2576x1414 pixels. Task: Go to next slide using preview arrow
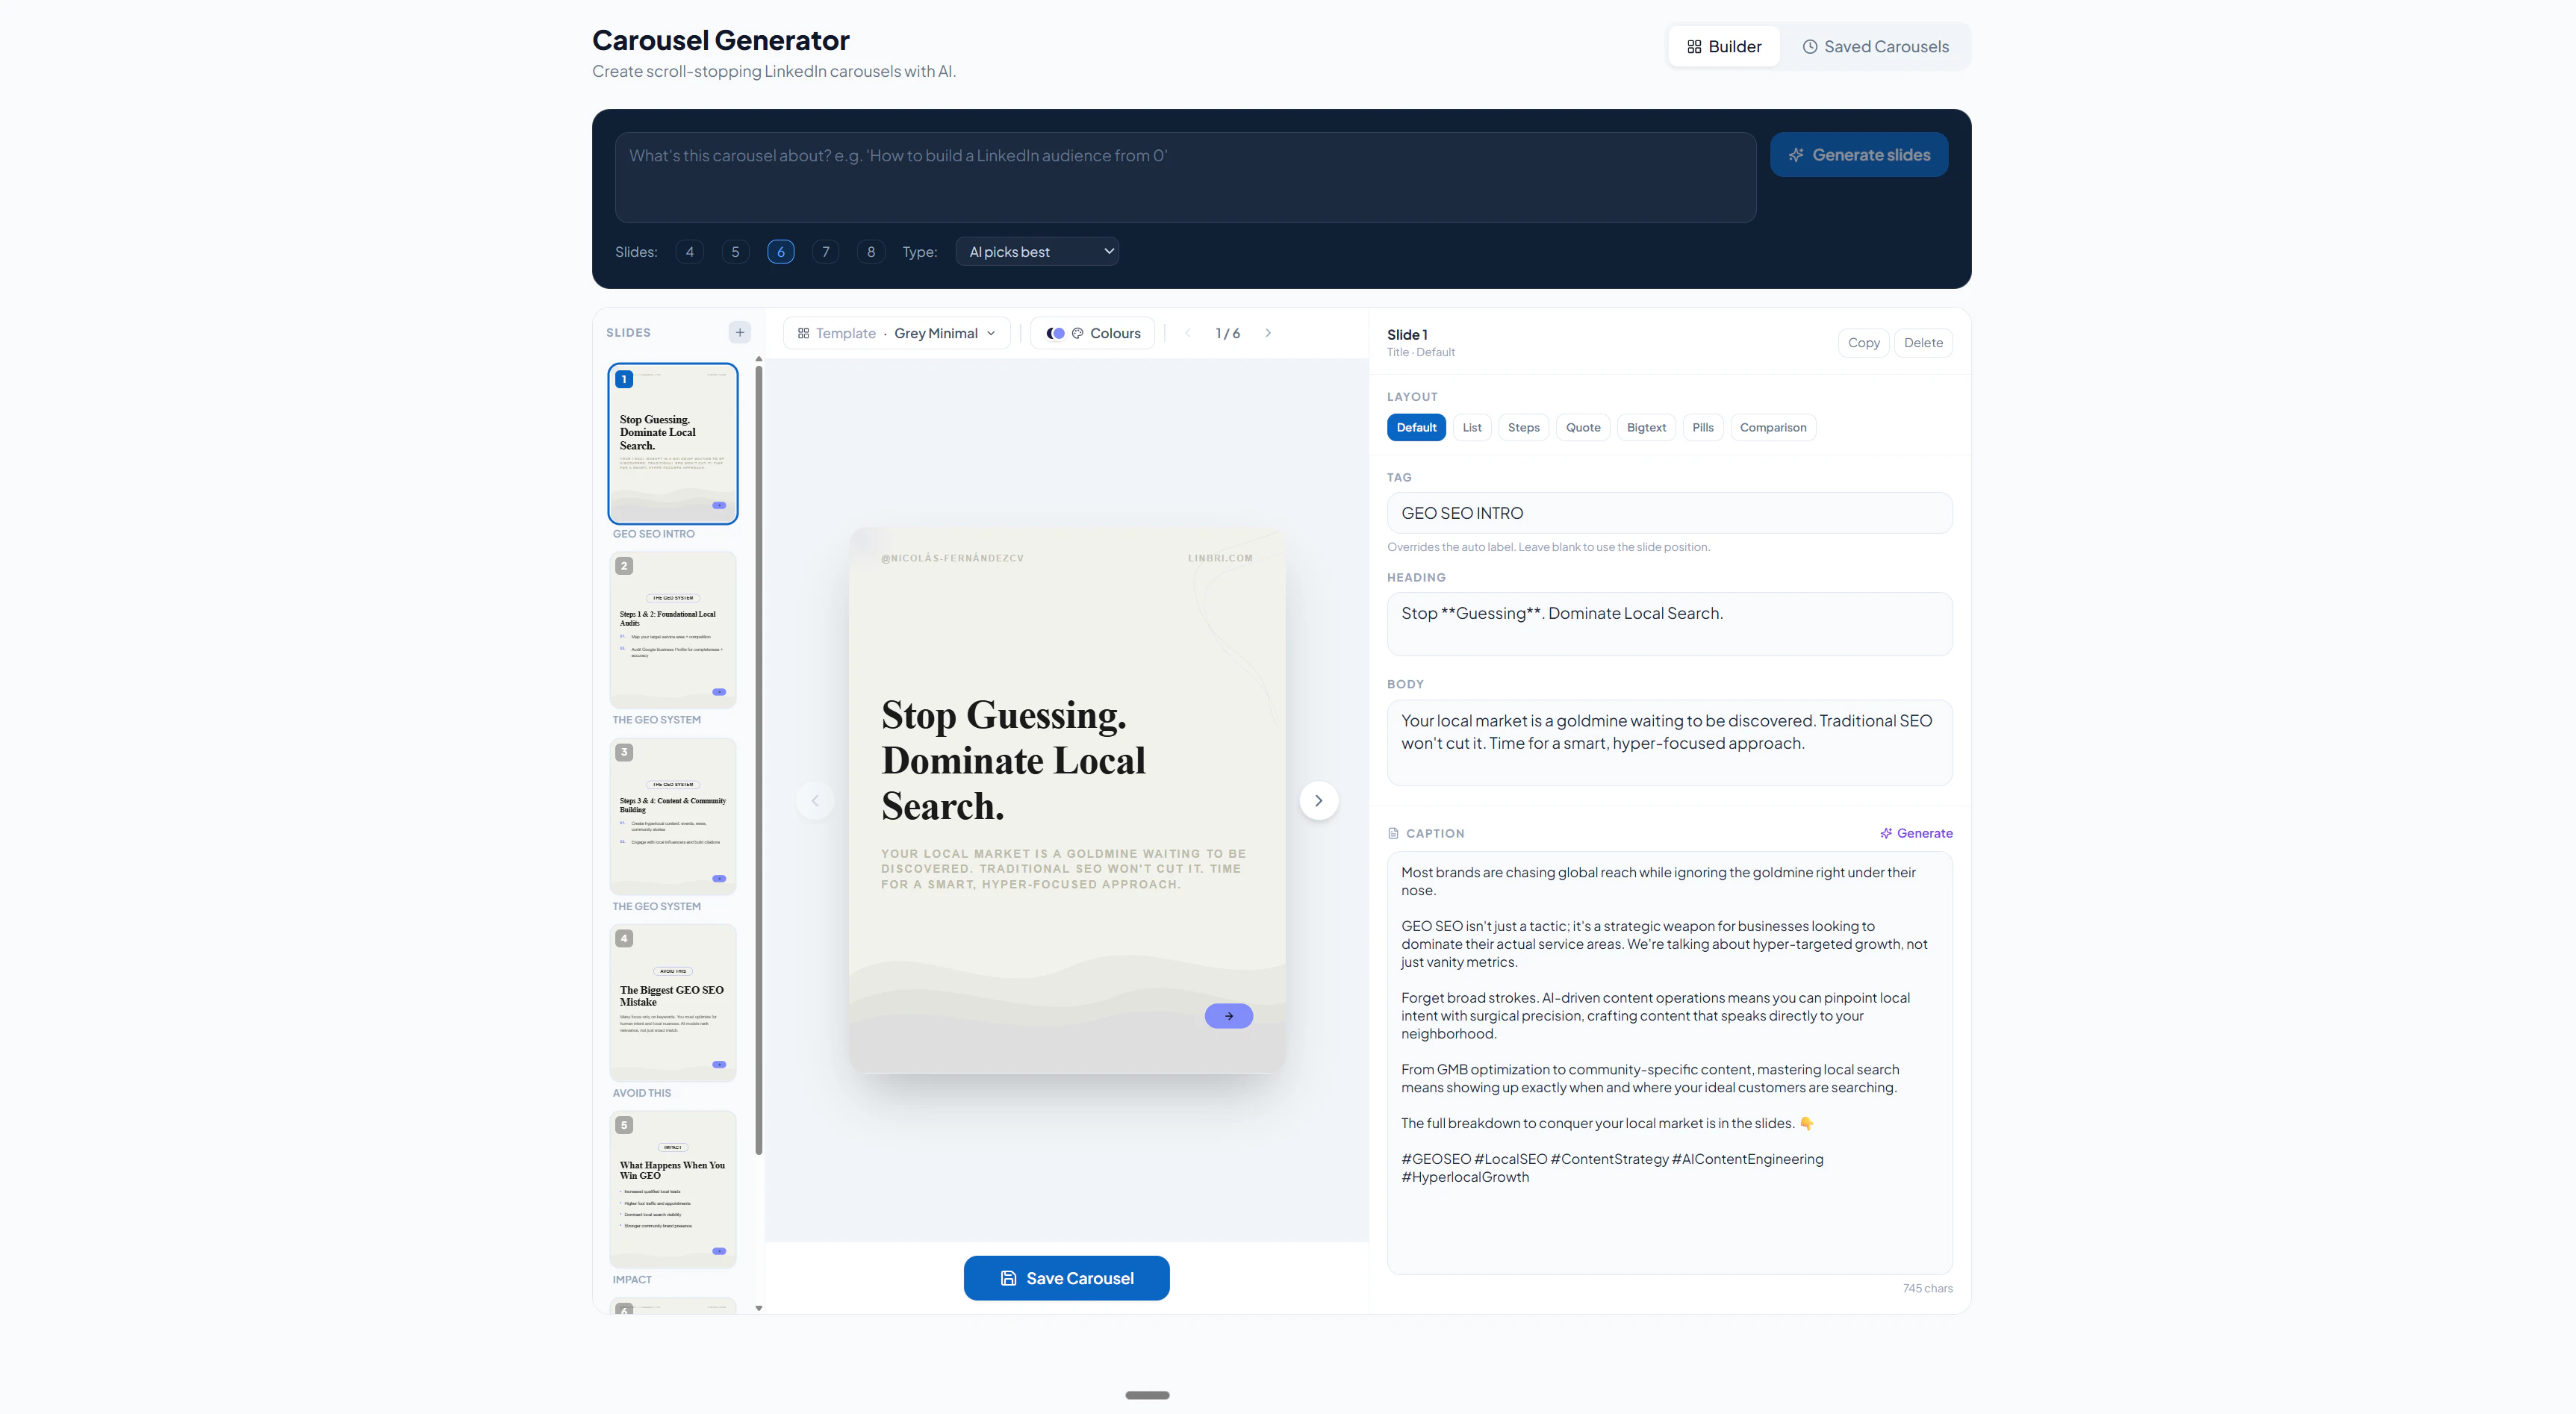coord(1318,800)
